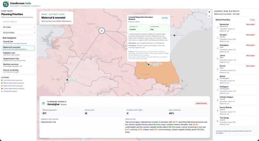Click the Hypertension risk primary driver text
The height and width of the screenshot is (141, 259).
click(x=49, y=122)
